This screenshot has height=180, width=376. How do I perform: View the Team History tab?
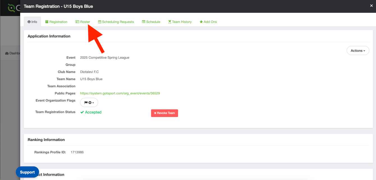pos(180,22)
